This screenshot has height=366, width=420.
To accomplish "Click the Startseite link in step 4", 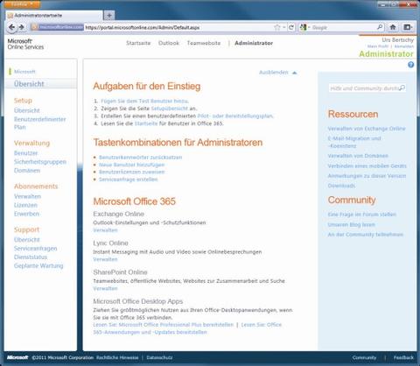I will click(x=146, y=123).
